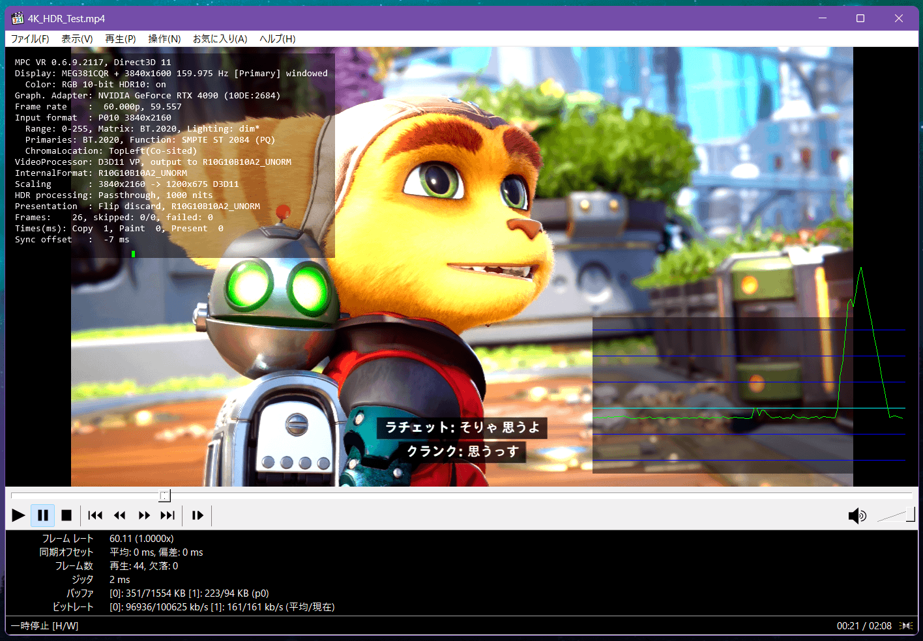Click the title 4K_HDR_Test.mp4
Screen dimensions: 923x641
[x=66, y=18]
